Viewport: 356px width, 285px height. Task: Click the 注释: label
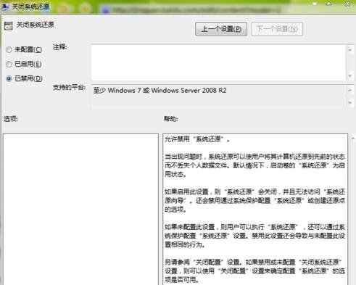(59, 47)
